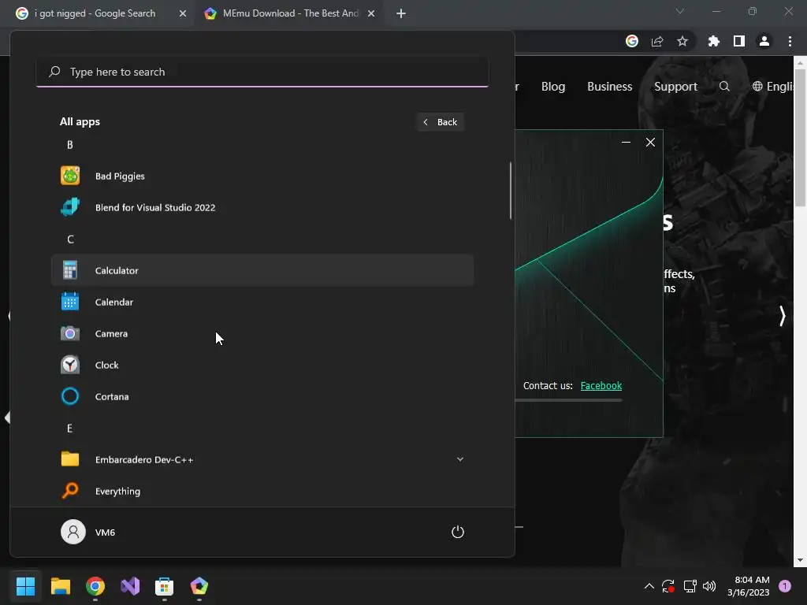Click the MEmu site search icon
The width and height of the screenshot is (807, 605).
(x=724, y=87)
